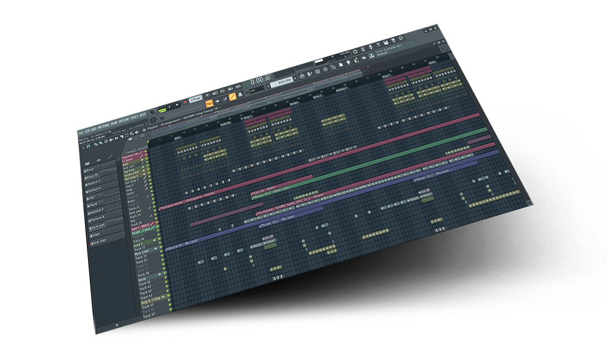607x347 pixels.
Task: Mute the Sc Brass track green light
Action: 146,155
